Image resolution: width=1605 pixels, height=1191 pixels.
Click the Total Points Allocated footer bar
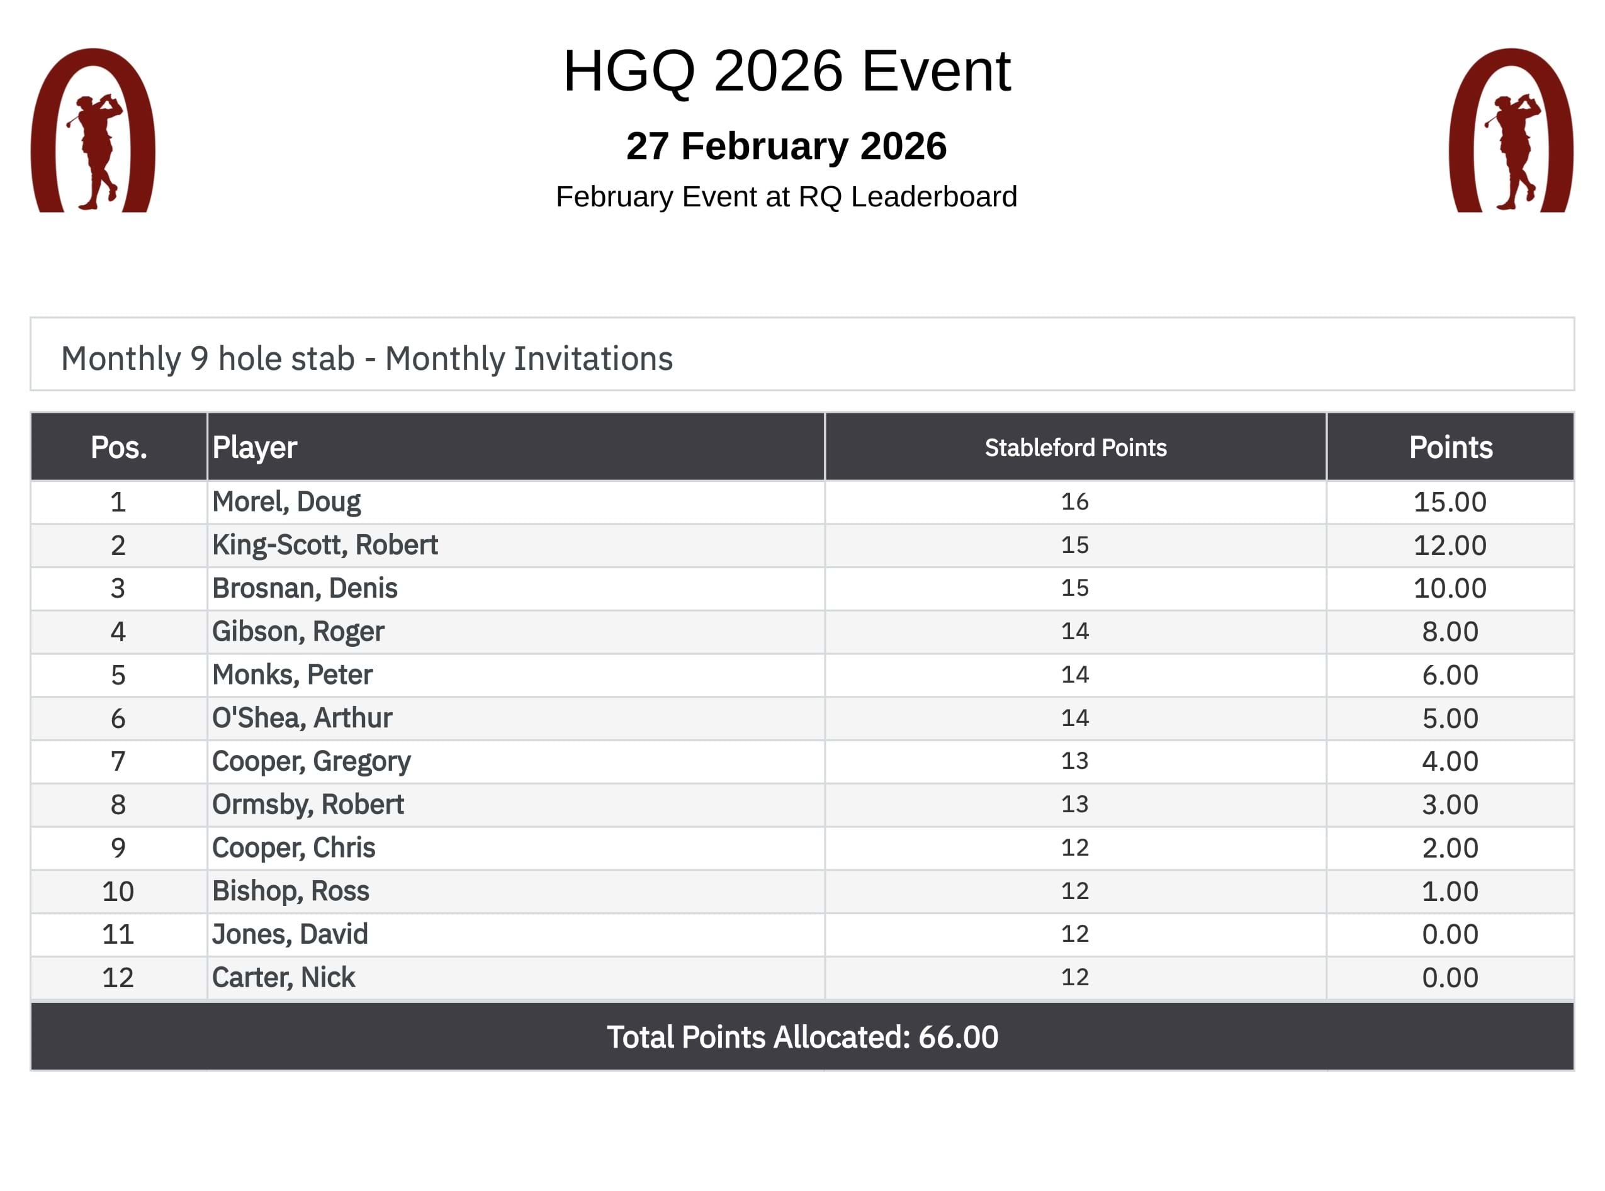(x=802, y=1037)
